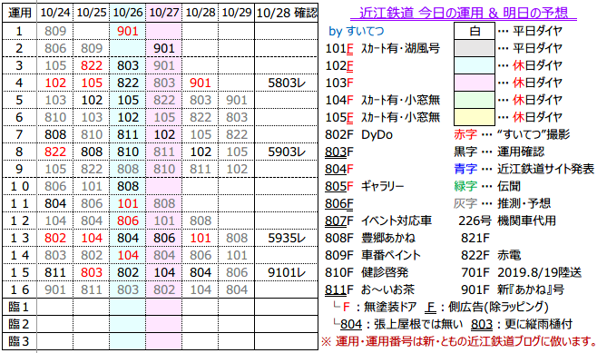The height and width of the screenshot is (353, 607).
Task: Select the red 102 cell in row 4
Action: coord(55,83)
